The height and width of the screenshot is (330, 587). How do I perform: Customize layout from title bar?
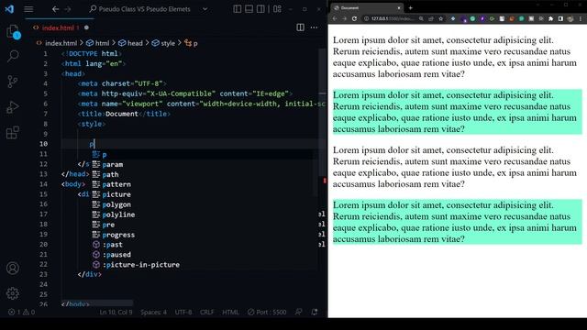(277, 9)
